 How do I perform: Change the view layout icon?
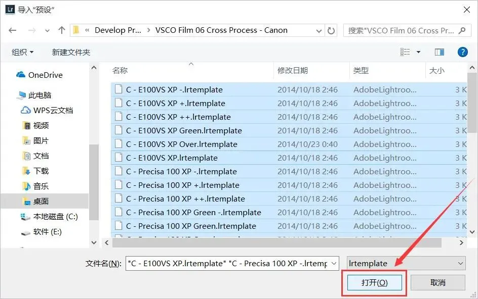(405, 52)
